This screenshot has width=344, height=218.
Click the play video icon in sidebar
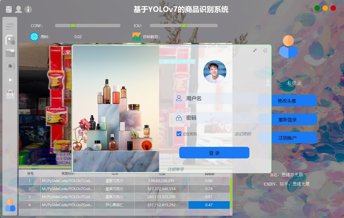coord(10,80)
